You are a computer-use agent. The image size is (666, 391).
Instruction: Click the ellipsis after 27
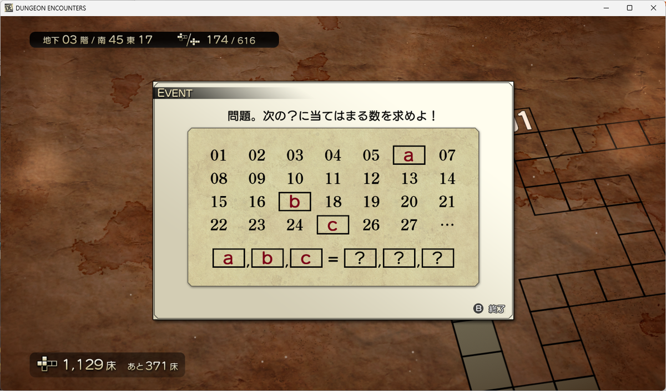click(447, 225)
